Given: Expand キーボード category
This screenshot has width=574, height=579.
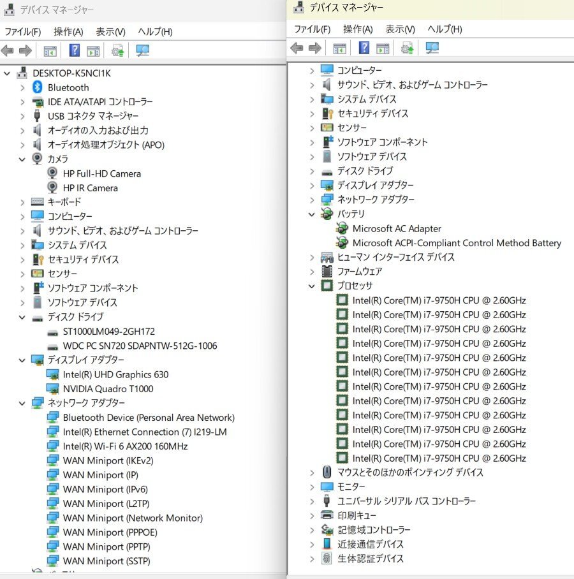Looking at the screenshot, I should [x=22, y=202].
